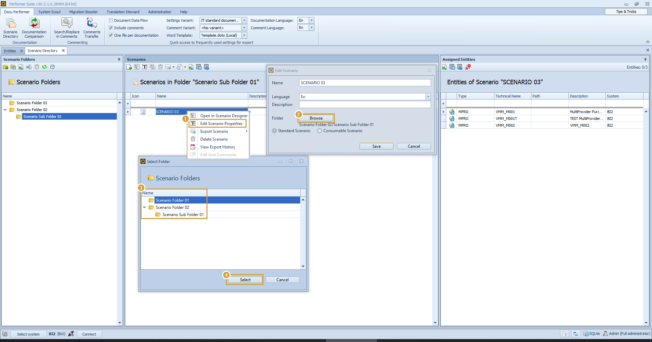The image size is (652, 342).
Task: Launch the Documentation Comparison tool
Action: pos(34,29)
